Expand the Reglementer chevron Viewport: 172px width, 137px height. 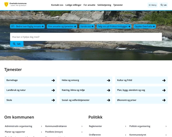(x=126, y=126)
